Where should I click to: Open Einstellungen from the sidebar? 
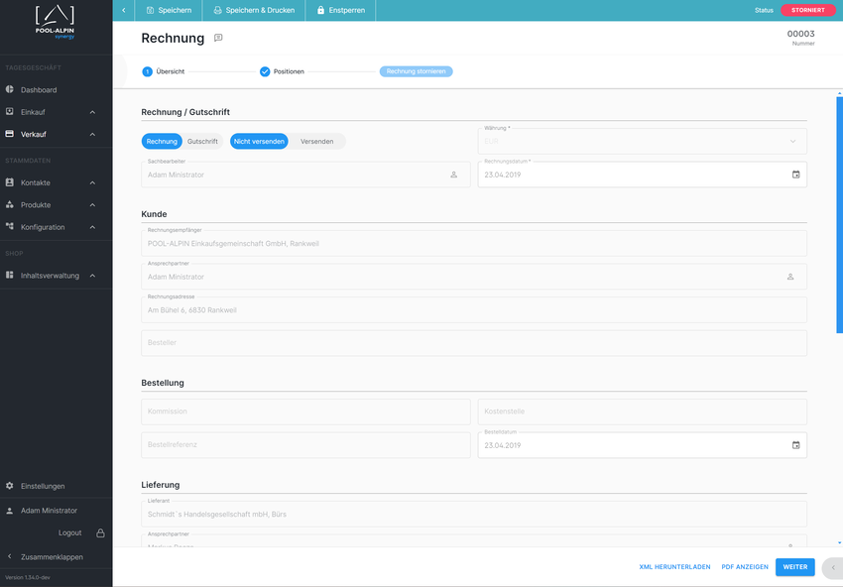(43, 486)
